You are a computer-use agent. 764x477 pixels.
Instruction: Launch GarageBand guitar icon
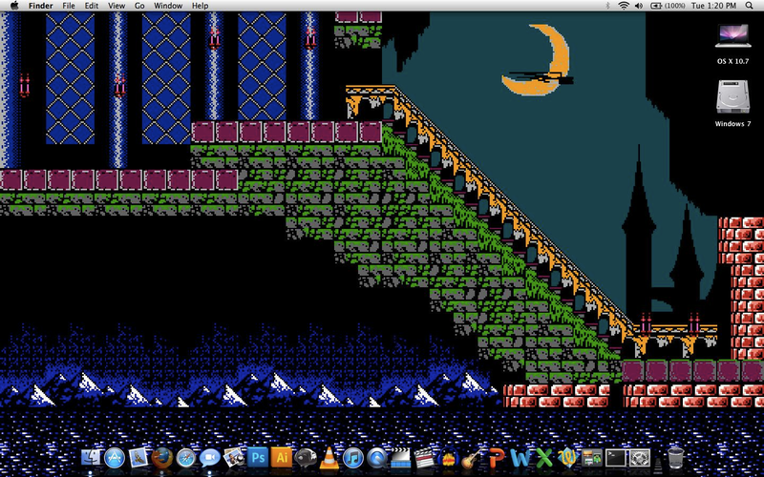point(472,458)
